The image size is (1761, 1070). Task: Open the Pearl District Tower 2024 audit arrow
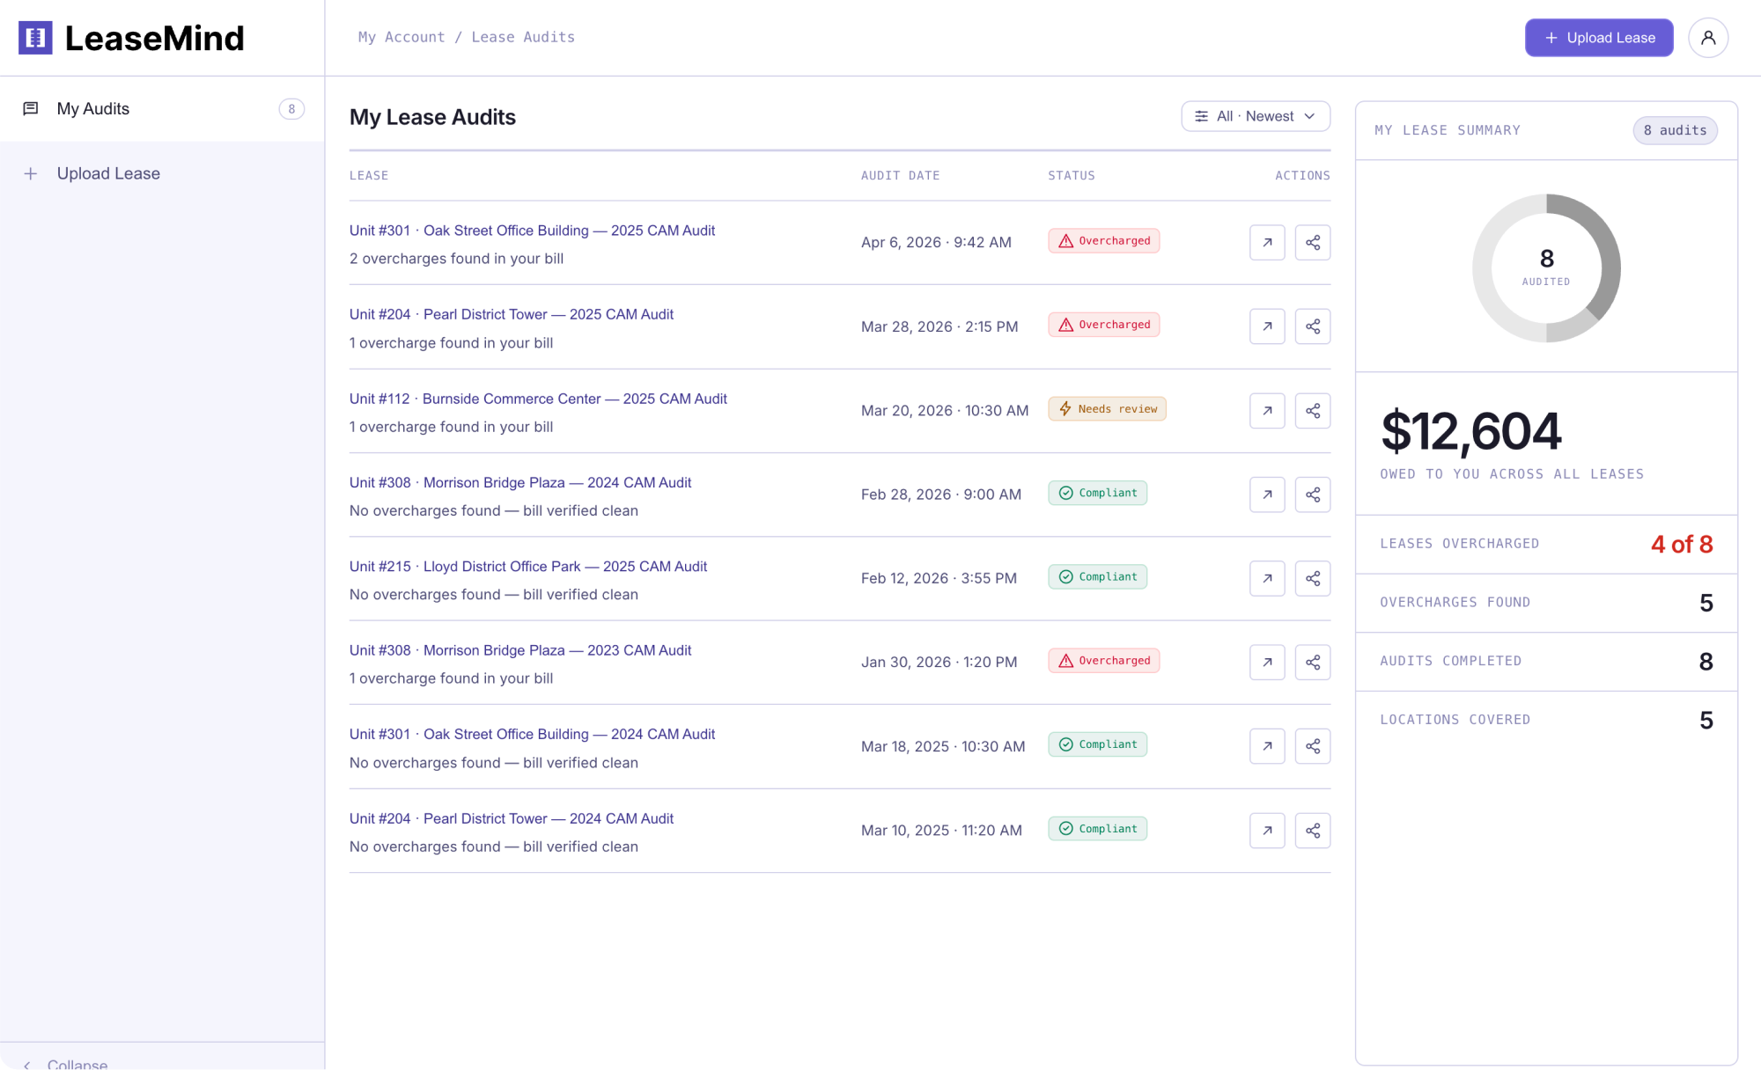(1267, 831)
